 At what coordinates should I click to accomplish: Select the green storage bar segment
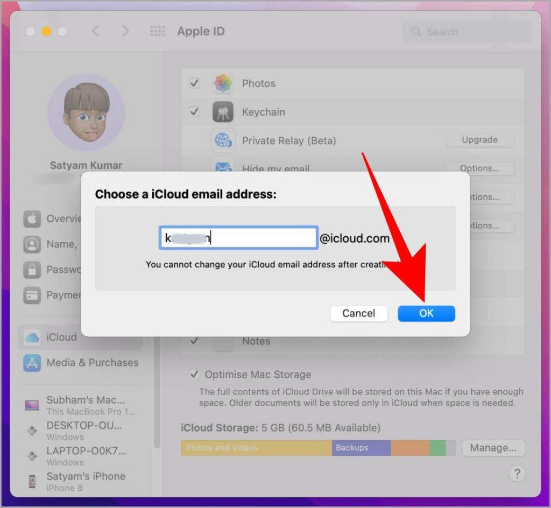(437, 448)
